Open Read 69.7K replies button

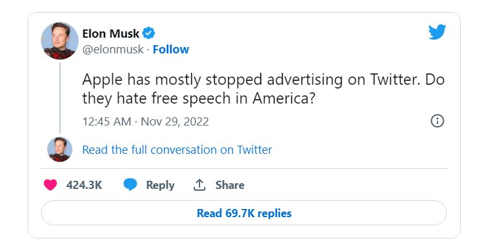pos(244,213)
